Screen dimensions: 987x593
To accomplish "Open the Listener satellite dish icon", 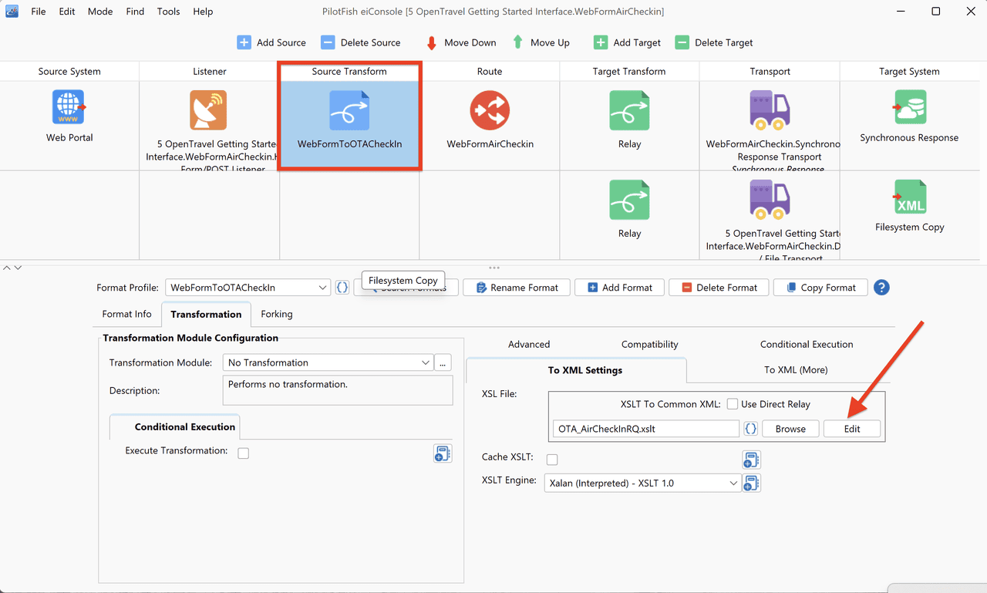I will [x=208, y=110].
